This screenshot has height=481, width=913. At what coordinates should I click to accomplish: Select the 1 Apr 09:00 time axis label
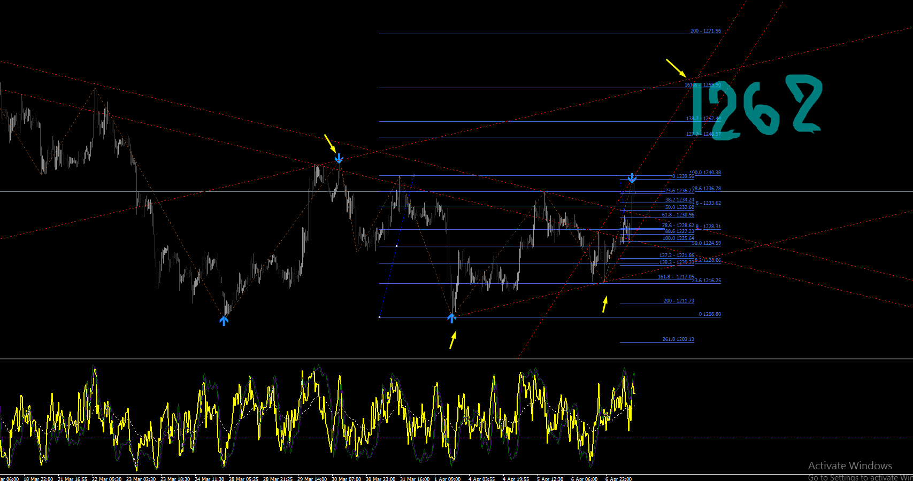click(447, 479)
